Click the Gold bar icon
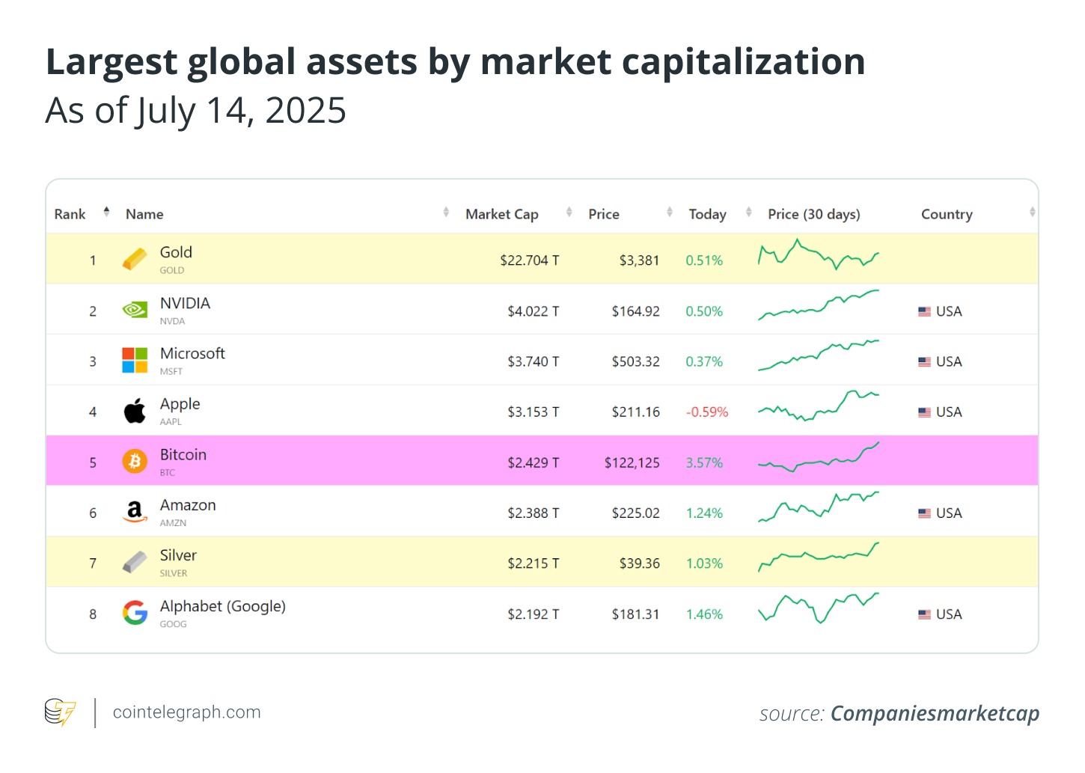1085x773 pixels. click(x=135, y=260)
